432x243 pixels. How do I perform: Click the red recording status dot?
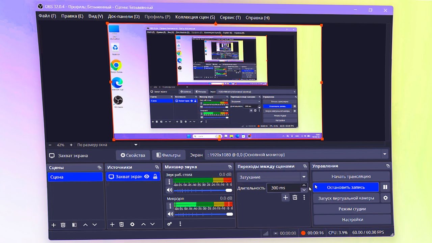(x=303, y=233)
